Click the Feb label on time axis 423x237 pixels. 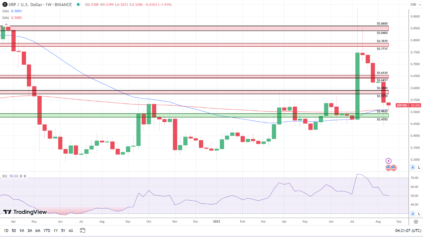[x=242, y=221]
